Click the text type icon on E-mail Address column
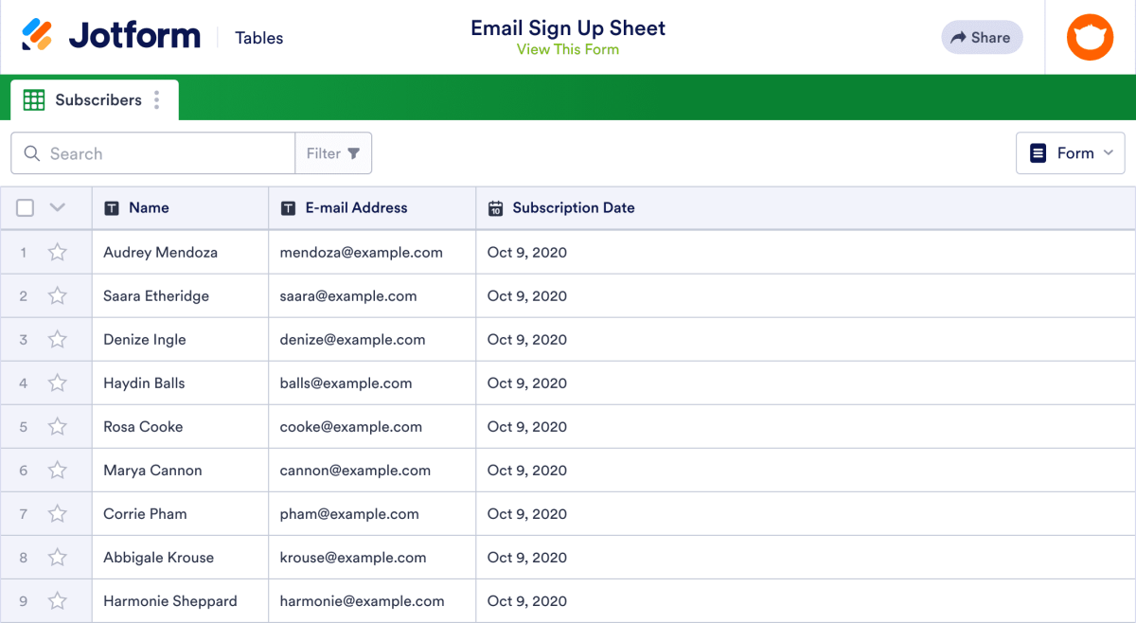 coord(289,207)
